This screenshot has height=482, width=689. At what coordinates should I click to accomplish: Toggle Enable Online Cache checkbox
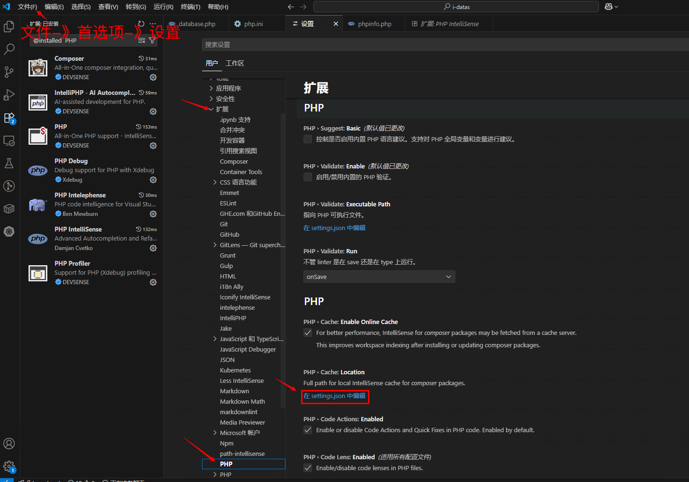(308, 333)
